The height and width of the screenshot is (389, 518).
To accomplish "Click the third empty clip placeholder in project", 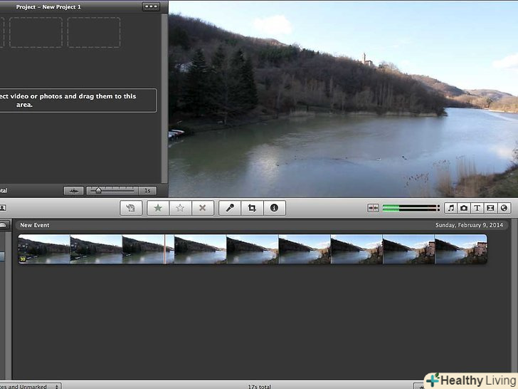I will tap(94, 33).
